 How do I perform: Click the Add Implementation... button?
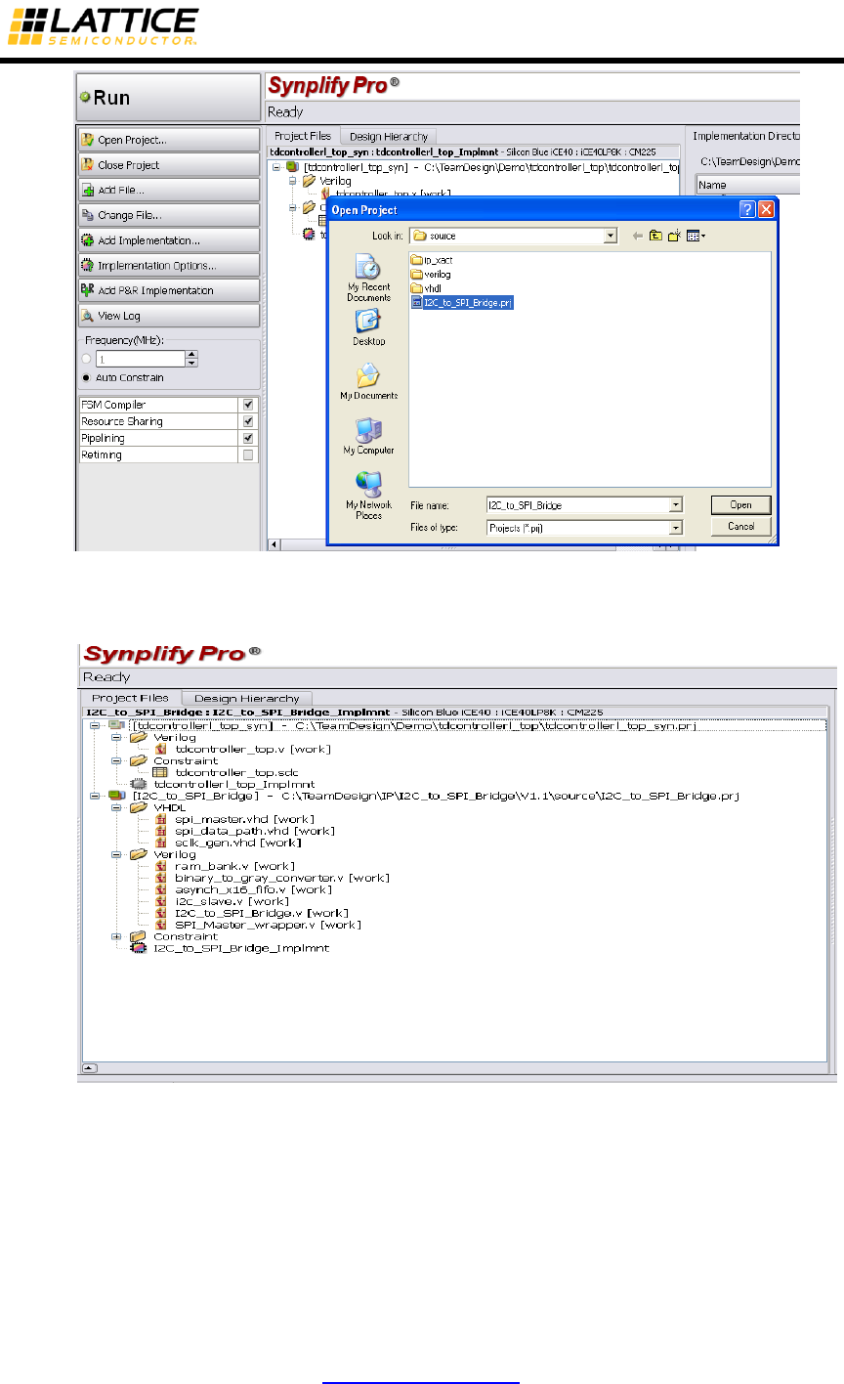click(x=168, y=240)
